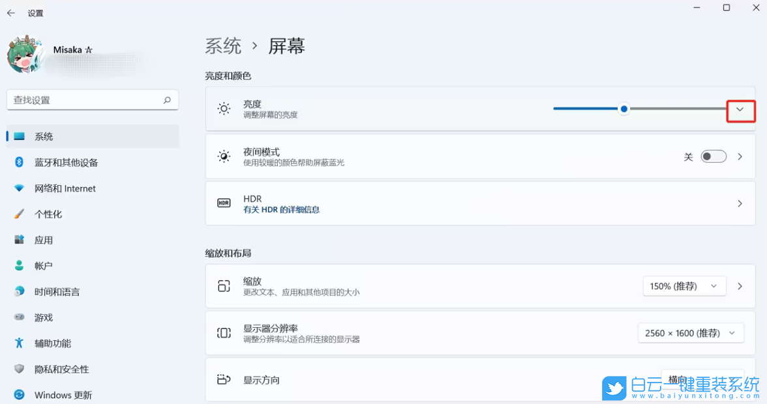This screenshot has height=404, width=767.
Task: Select the 辅助功能 accessibility icon
Action: point(18,343)
